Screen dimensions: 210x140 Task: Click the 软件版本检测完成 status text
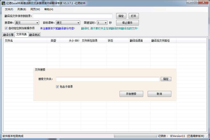click(x=13, y=136)
